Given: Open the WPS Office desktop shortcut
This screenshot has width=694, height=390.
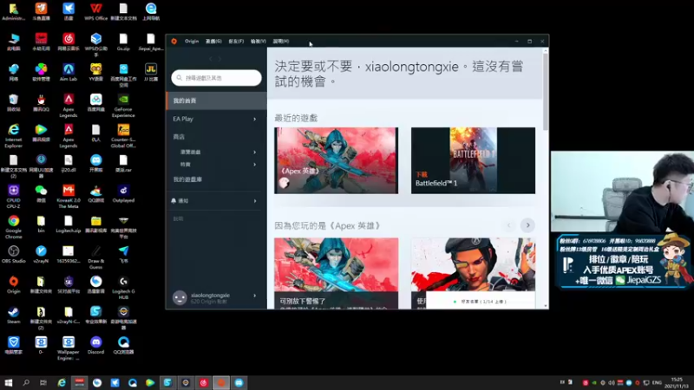Looking at the screenshot, I should click(96, 11).
